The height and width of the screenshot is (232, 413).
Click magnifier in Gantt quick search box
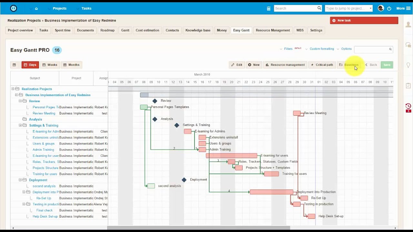(390, 49)
